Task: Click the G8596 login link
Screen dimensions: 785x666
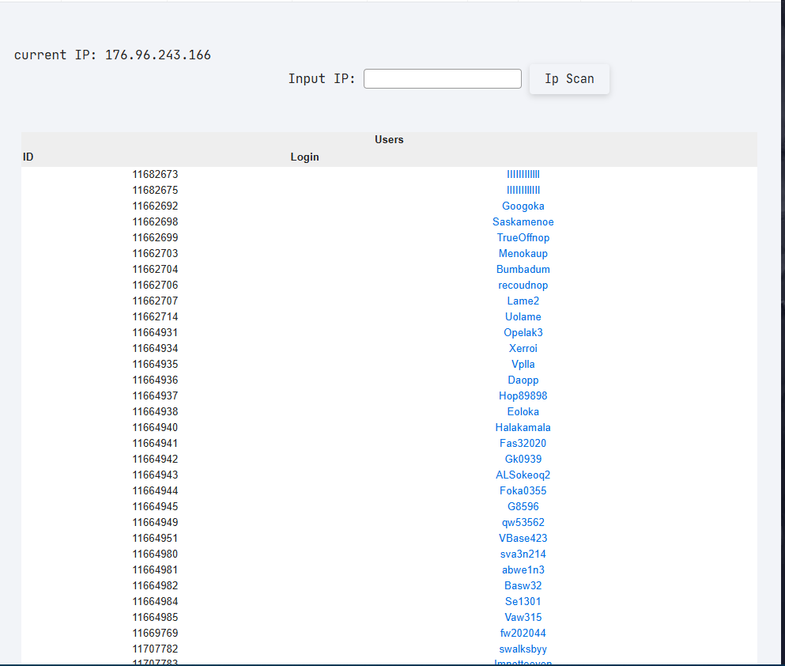Action: pyautogui.click(x=523, y=507)
